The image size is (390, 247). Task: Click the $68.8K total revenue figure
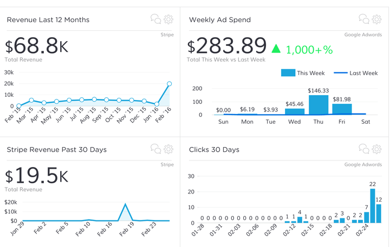pyautogui.click(x=37, y=46)
